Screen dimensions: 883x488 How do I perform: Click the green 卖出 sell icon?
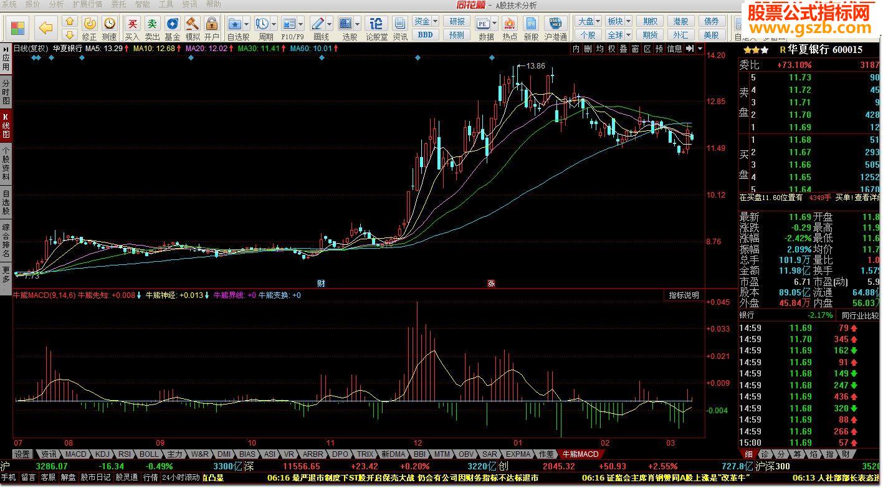pyautogui.click(x=152, y=29)
